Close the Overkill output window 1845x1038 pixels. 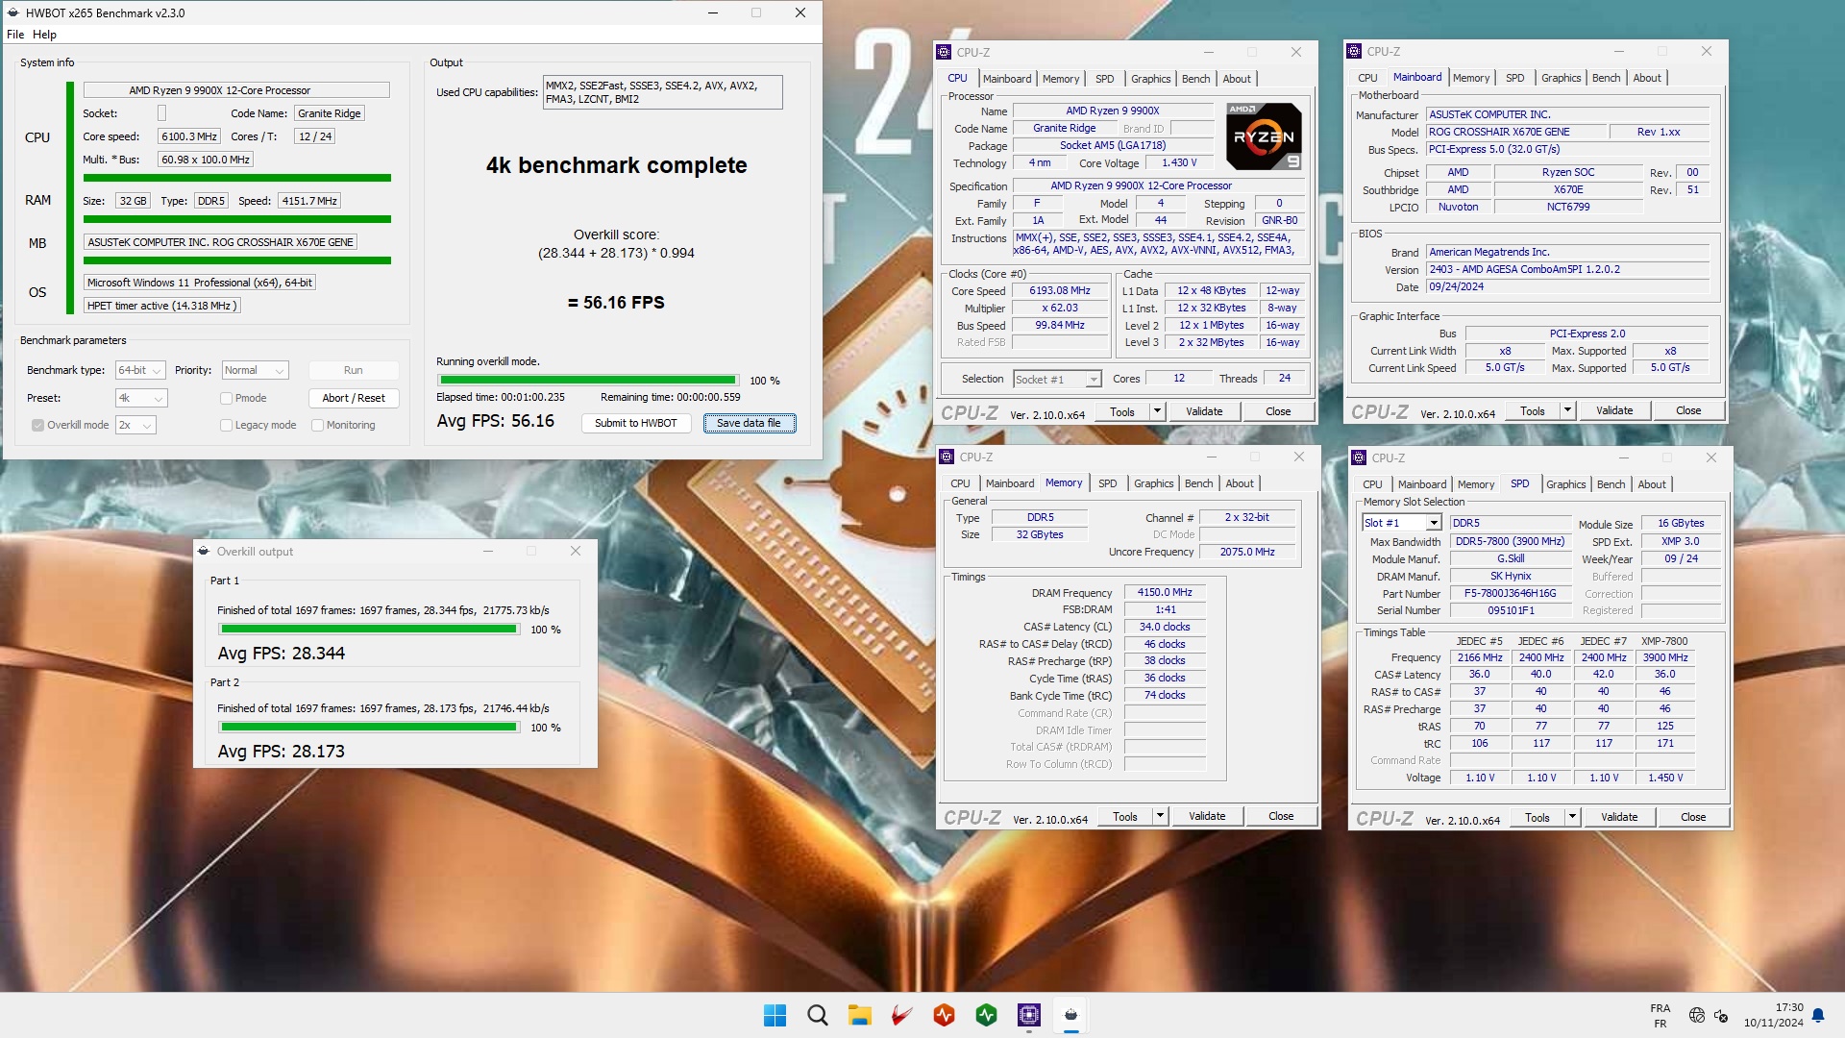[575, 551]
